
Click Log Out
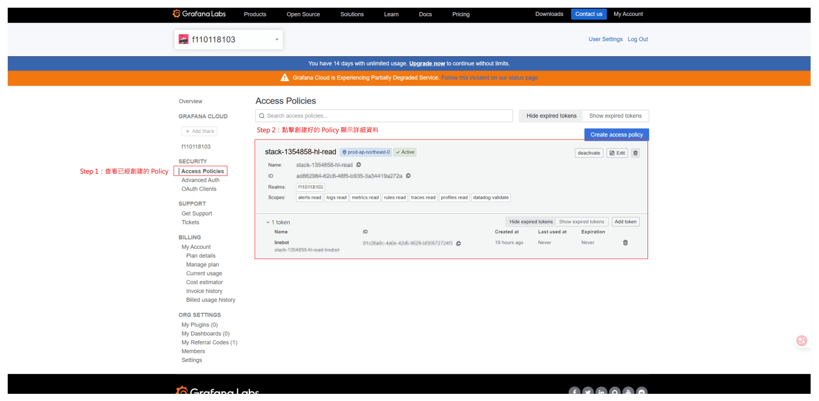click(638, 39)
